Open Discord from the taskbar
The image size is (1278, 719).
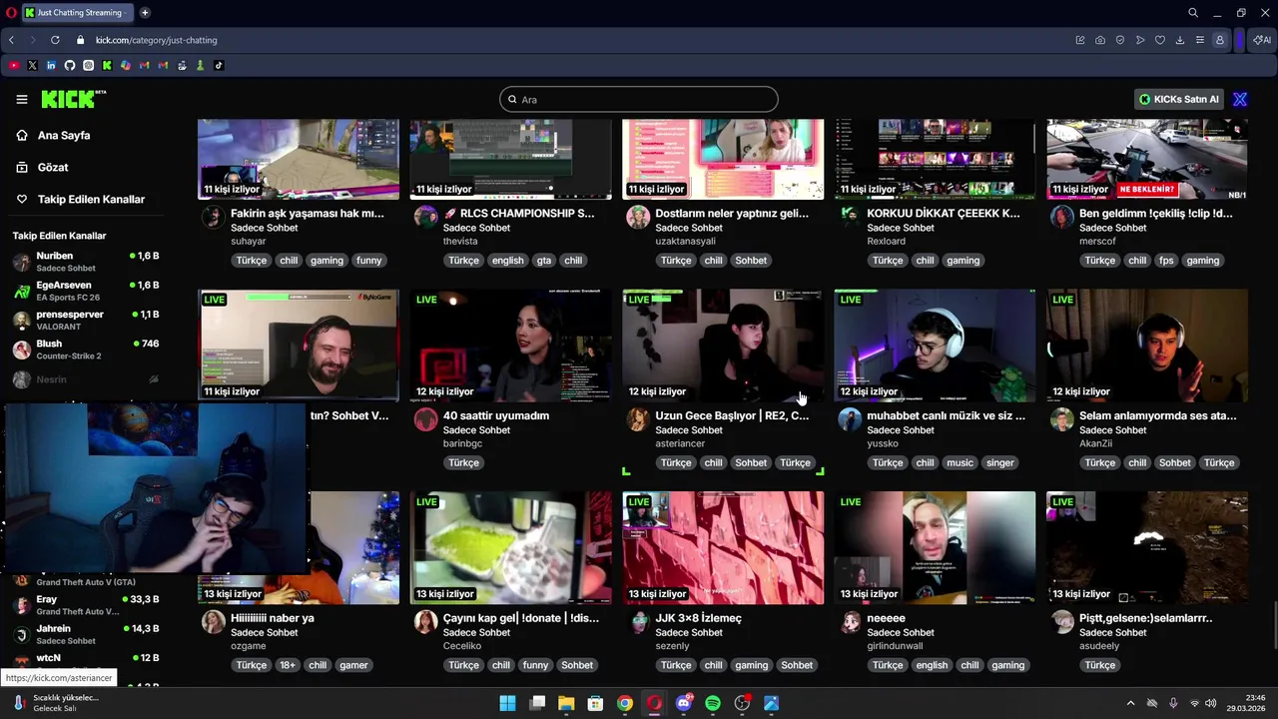[684, 703]
